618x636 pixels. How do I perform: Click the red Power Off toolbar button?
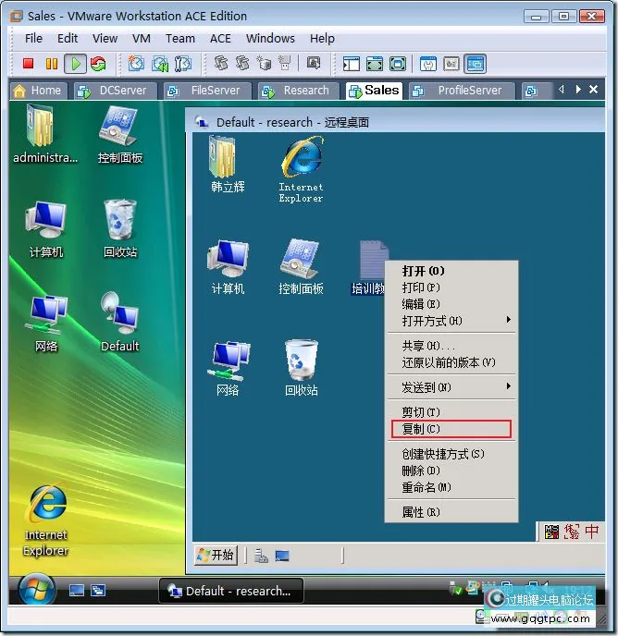(x=28, y=64)
